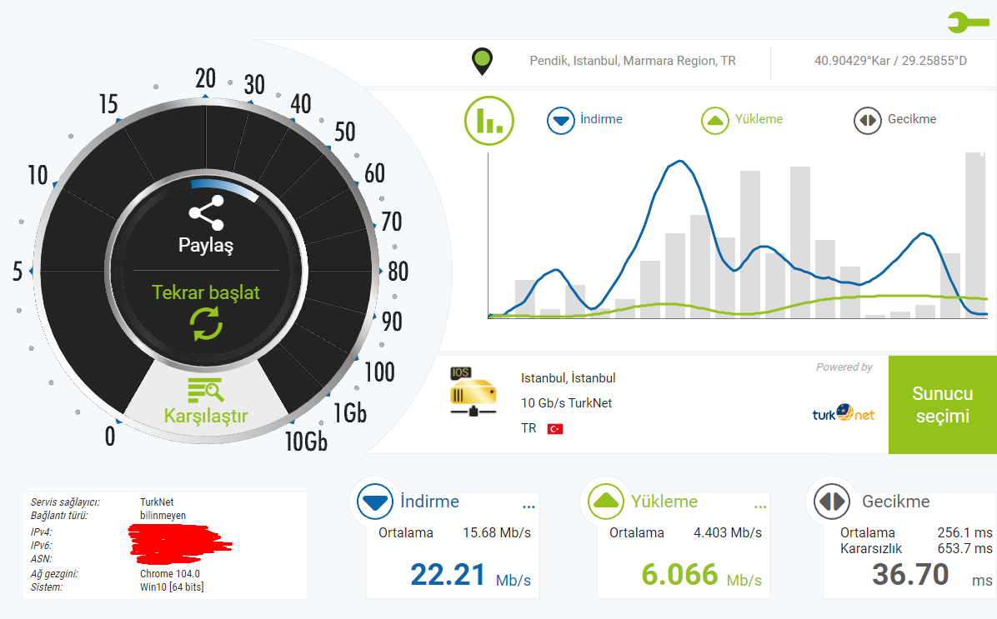Click the coordinates 40.90429°Kar / 29.25855°D
The height and width of the screenshot is (619, 997).
click(890, 61)
